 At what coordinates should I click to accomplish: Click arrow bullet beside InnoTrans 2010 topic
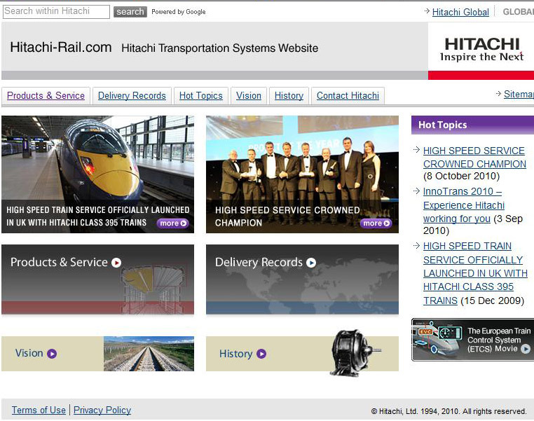tap(416, 191)
